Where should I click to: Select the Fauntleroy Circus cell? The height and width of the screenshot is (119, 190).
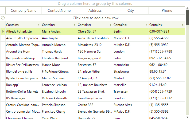click(95, 98)
